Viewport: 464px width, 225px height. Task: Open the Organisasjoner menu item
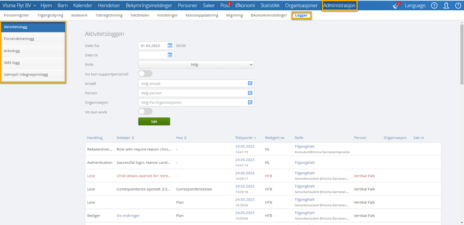click(301, 6)
